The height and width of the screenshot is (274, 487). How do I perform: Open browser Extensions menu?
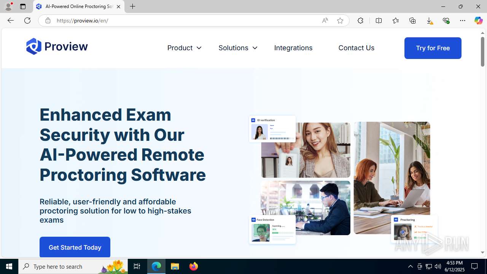(x=360, y=21)
